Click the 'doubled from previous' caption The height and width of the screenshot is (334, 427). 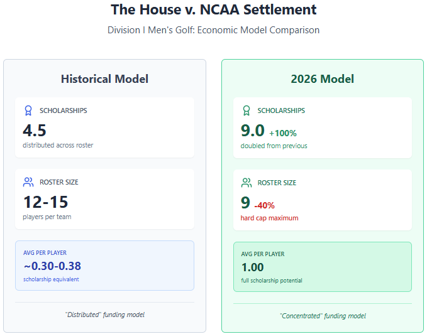274,146
